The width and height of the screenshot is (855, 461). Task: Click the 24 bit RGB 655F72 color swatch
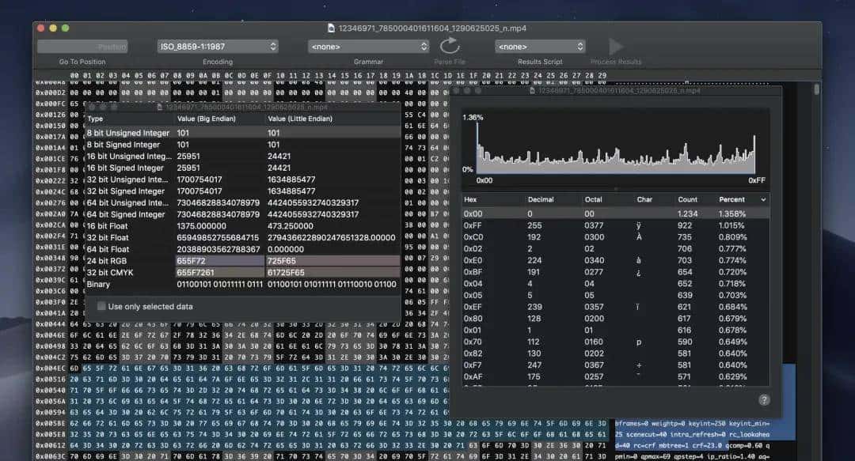[219, 260]
